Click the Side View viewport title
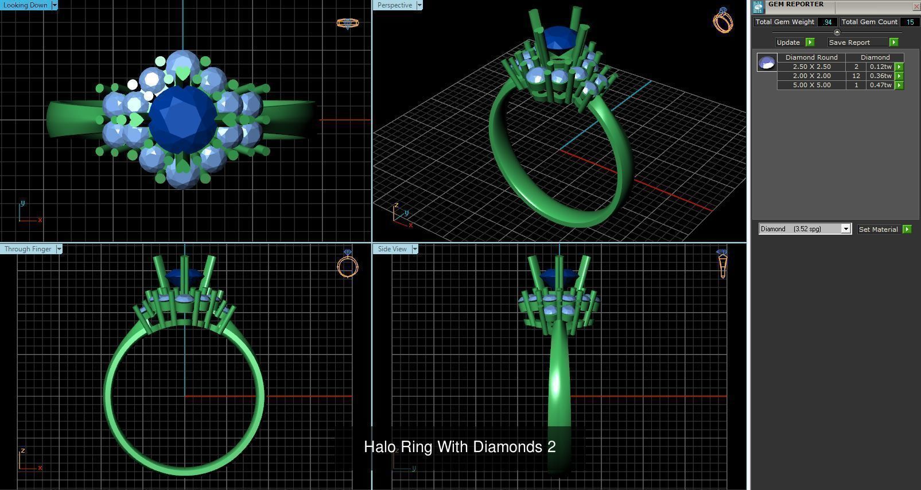 tap(393, 249)
